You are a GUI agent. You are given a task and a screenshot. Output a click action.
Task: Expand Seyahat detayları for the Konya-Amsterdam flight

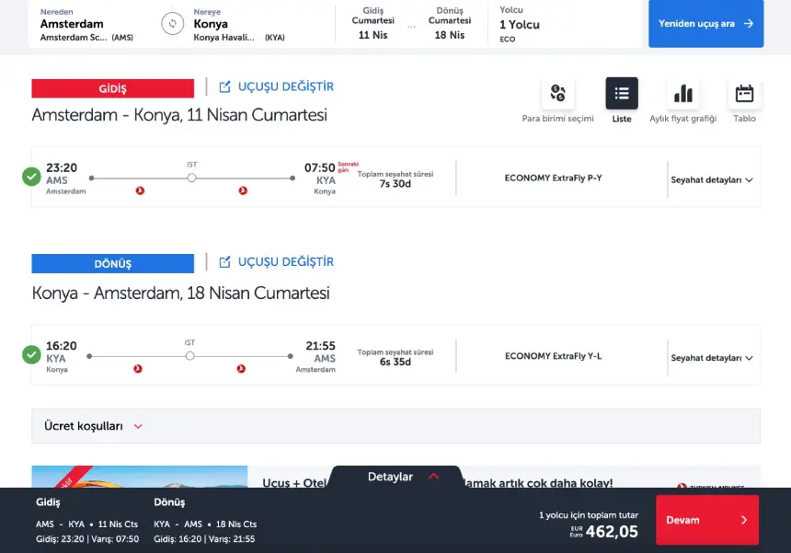pos(712,358)
